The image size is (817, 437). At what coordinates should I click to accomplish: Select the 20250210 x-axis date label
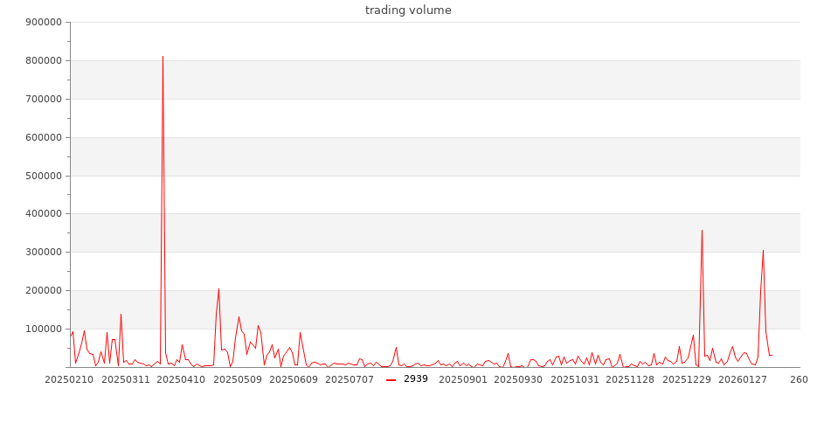pos(67,379)
